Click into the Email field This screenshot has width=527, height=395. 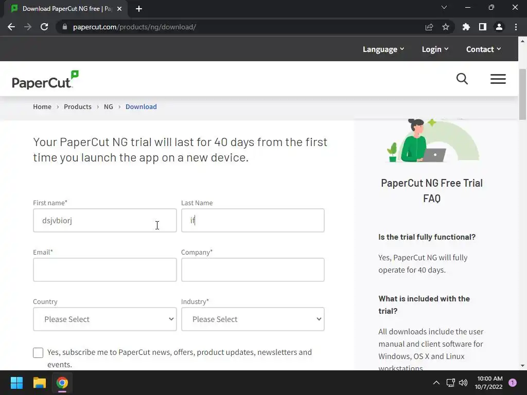click(105, 270)
